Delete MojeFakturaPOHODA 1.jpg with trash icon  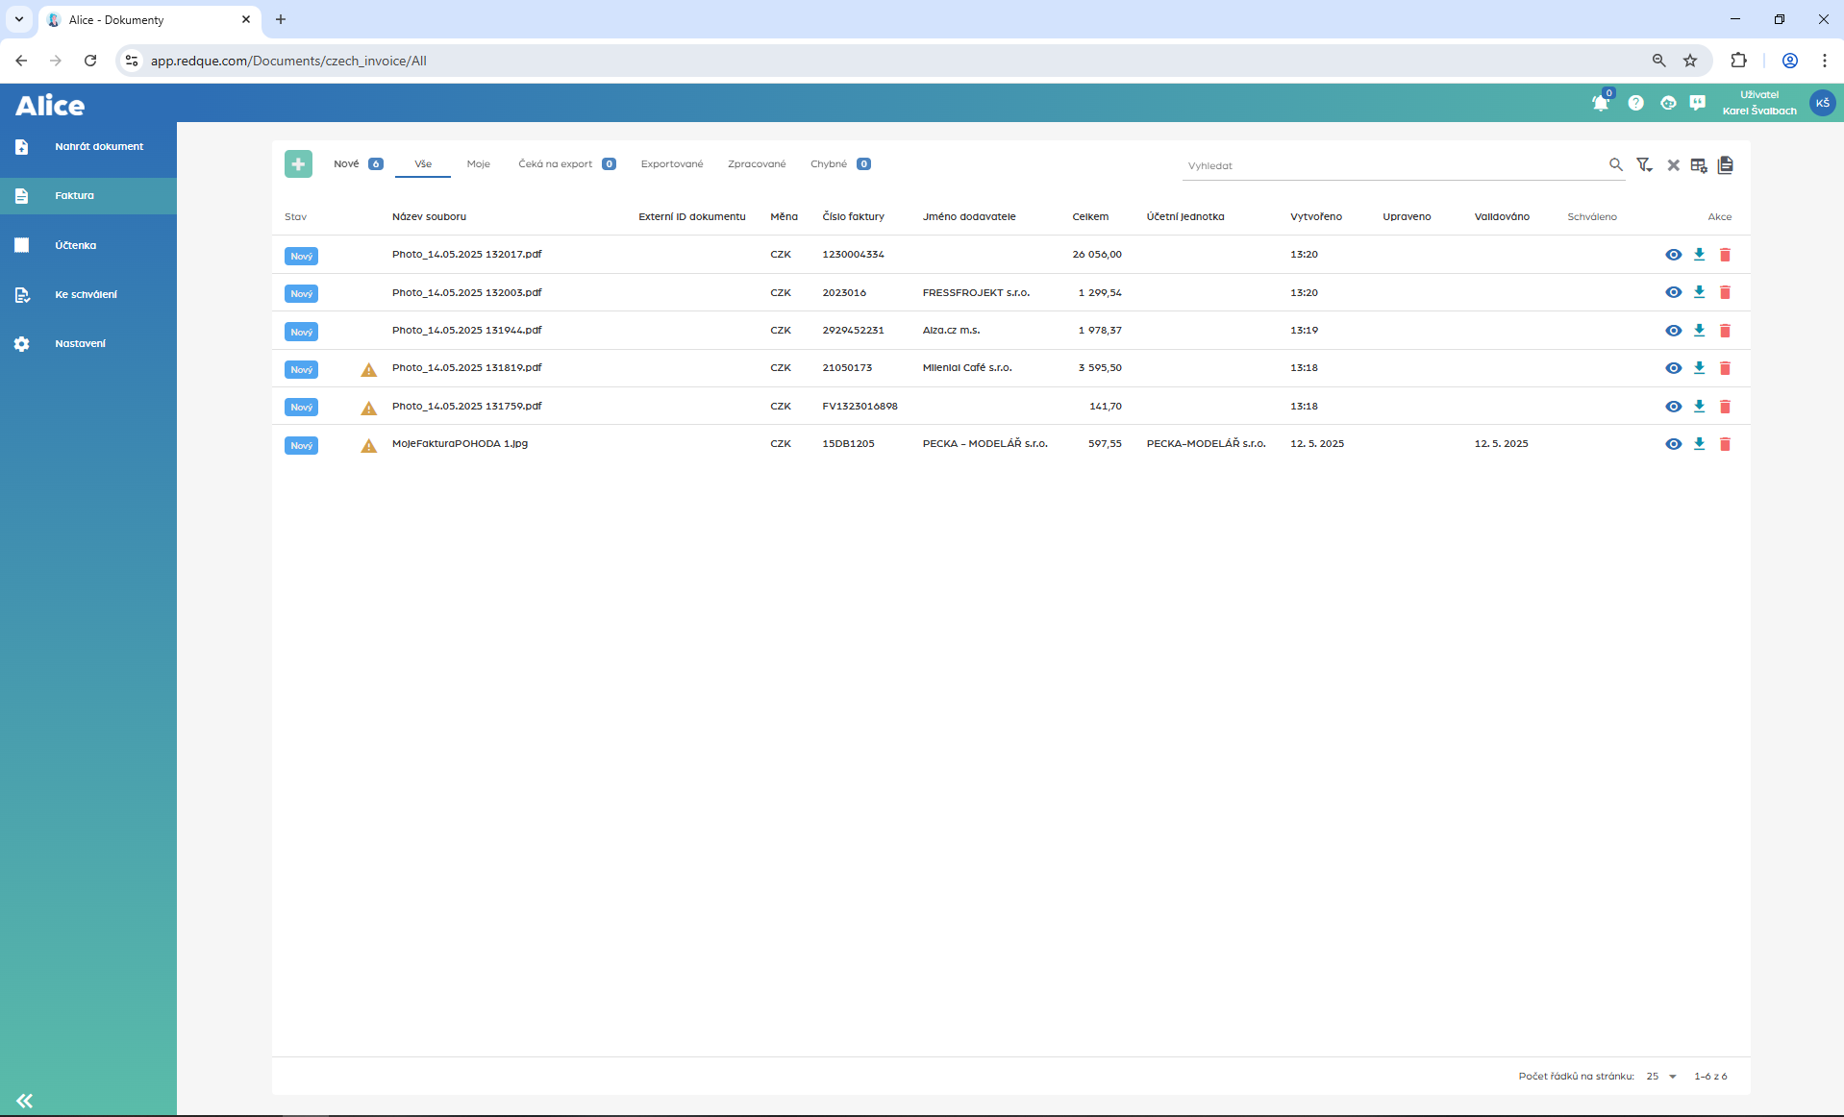(x=1726, y=444)
